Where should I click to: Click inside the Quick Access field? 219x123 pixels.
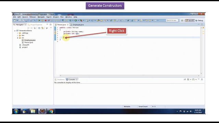pos(172,20)
